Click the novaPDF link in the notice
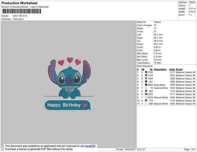The height and width of the screenshot is (152, 197). point(91,146)
